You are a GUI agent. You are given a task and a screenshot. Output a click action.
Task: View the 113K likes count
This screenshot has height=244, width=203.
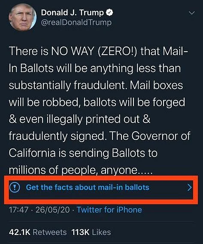(x=80, y=232)
